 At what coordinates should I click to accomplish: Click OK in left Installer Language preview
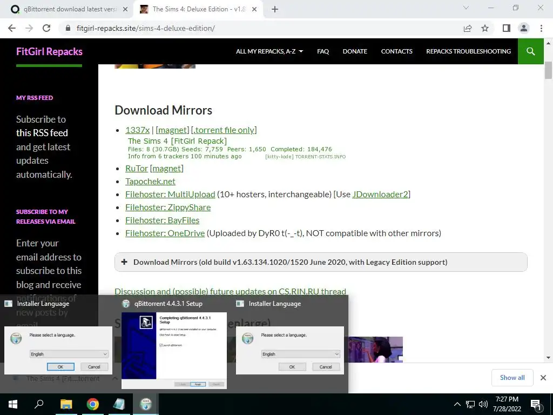click(x=60, y=367)
